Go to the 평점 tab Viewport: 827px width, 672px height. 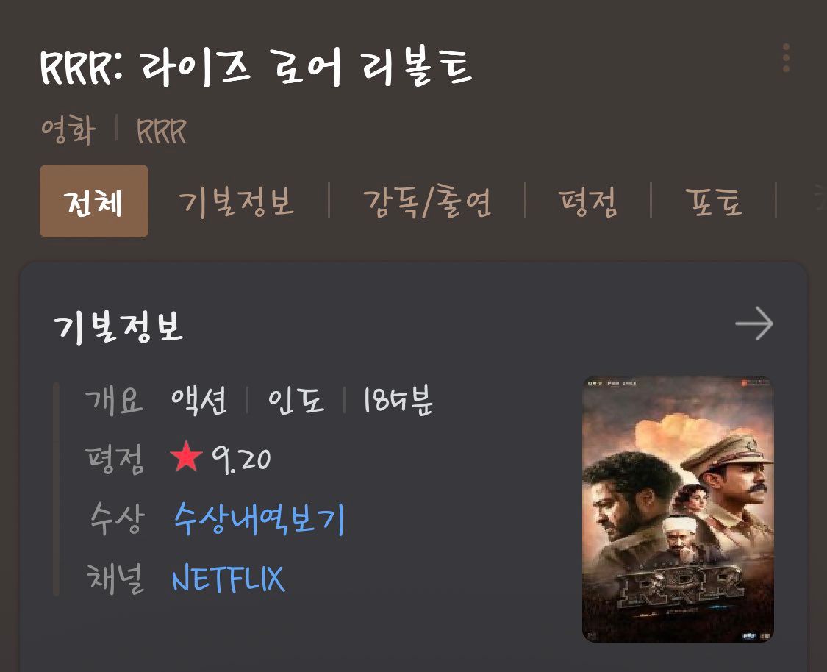pos(588,202)
